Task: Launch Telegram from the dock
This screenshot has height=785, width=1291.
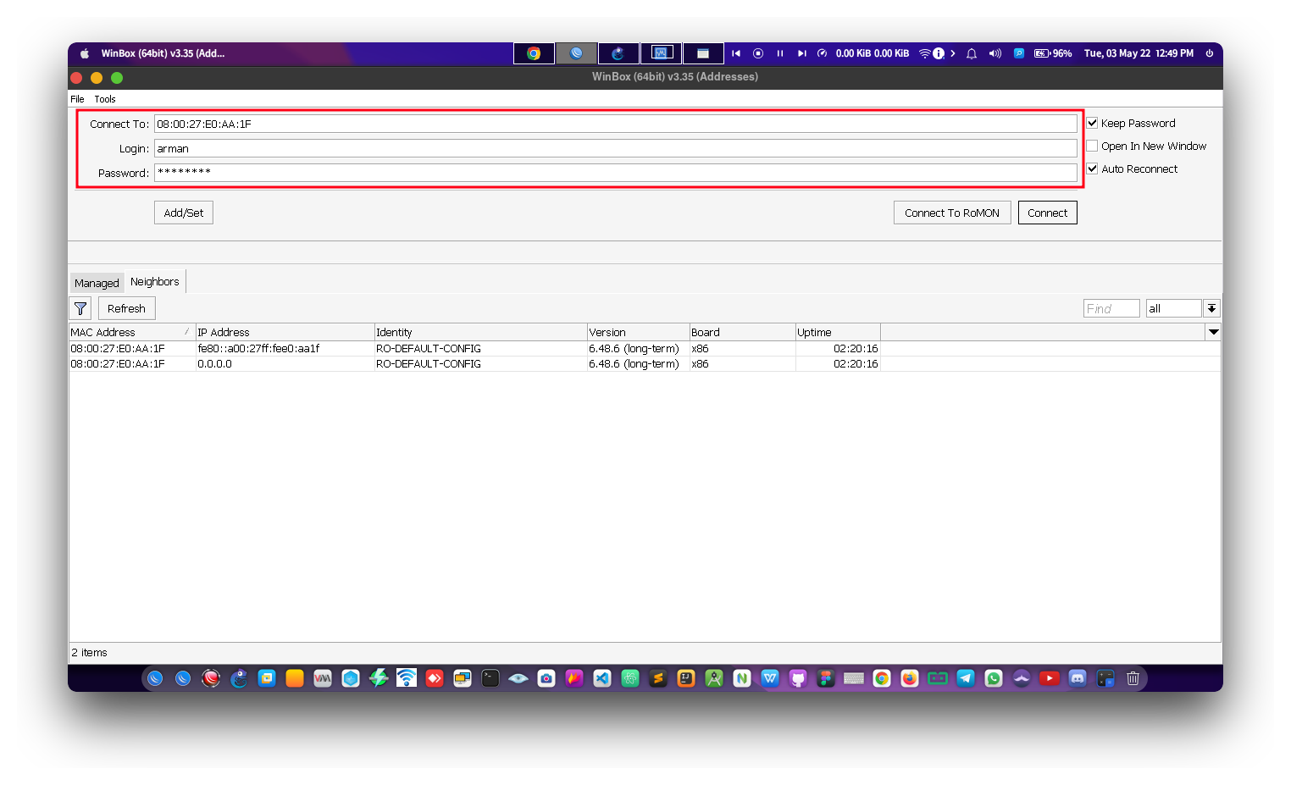Action: pyautogui.click(x=966, y=678)
